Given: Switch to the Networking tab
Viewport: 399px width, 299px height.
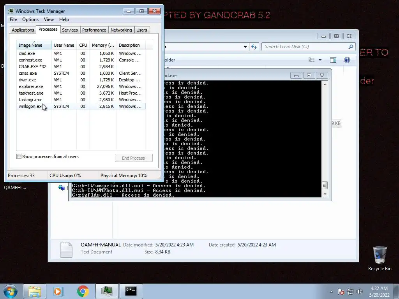Looking at the screenshot, I should click(121, 30).
